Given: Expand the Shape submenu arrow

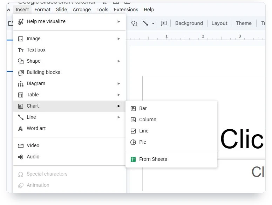Looking at the screenshot, I should (119, 61).
